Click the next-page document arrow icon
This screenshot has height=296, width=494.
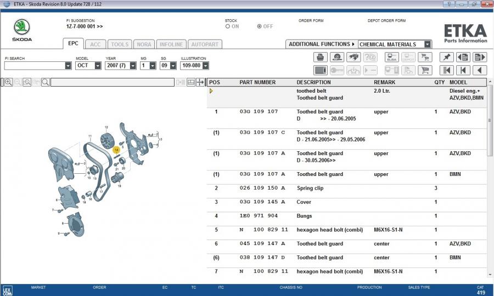(479, 57)
